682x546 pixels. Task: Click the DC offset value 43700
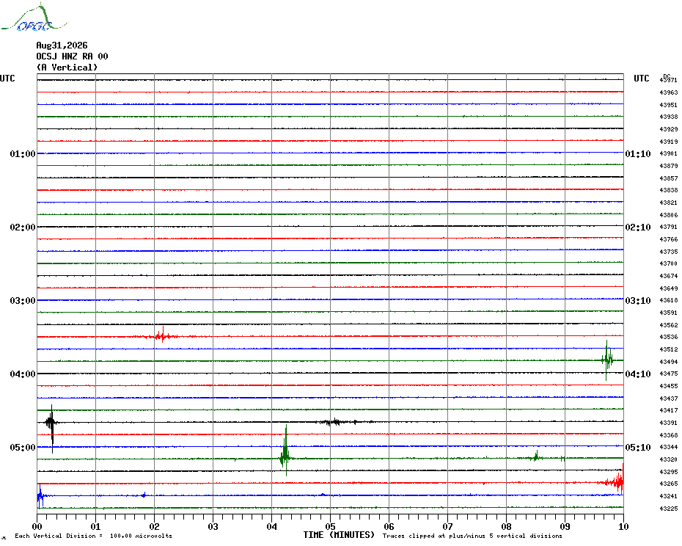tap(669, 264)
